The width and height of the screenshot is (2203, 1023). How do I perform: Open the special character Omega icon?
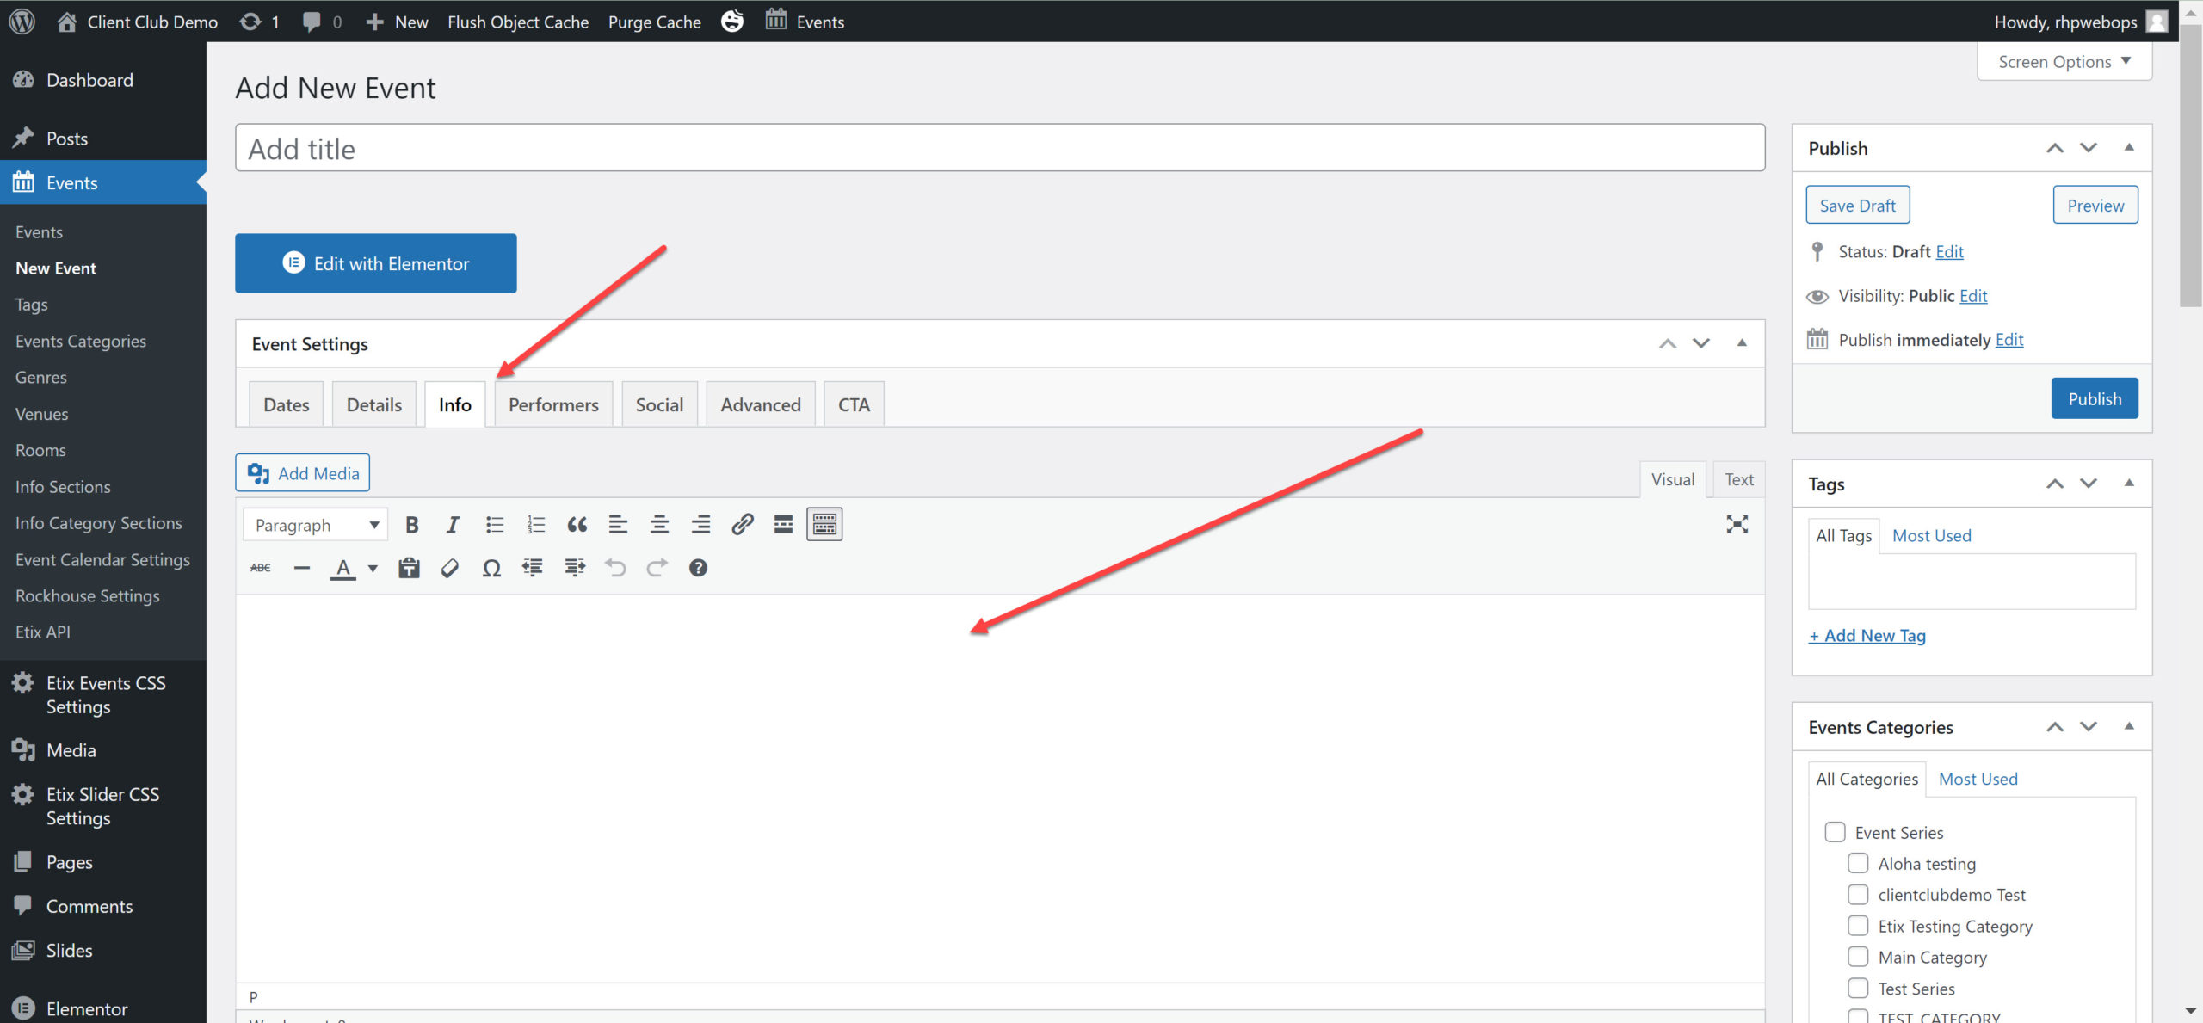click(x=491, y=568)
